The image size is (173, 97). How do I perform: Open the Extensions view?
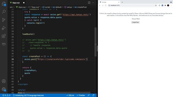(x=4, y=36)
